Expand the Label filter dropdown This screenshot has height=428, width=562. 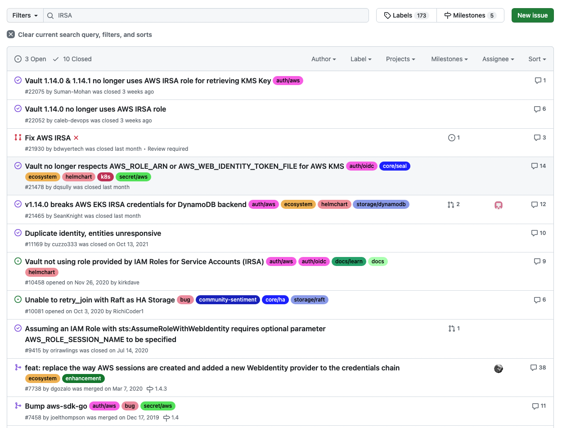pos(361,59)
